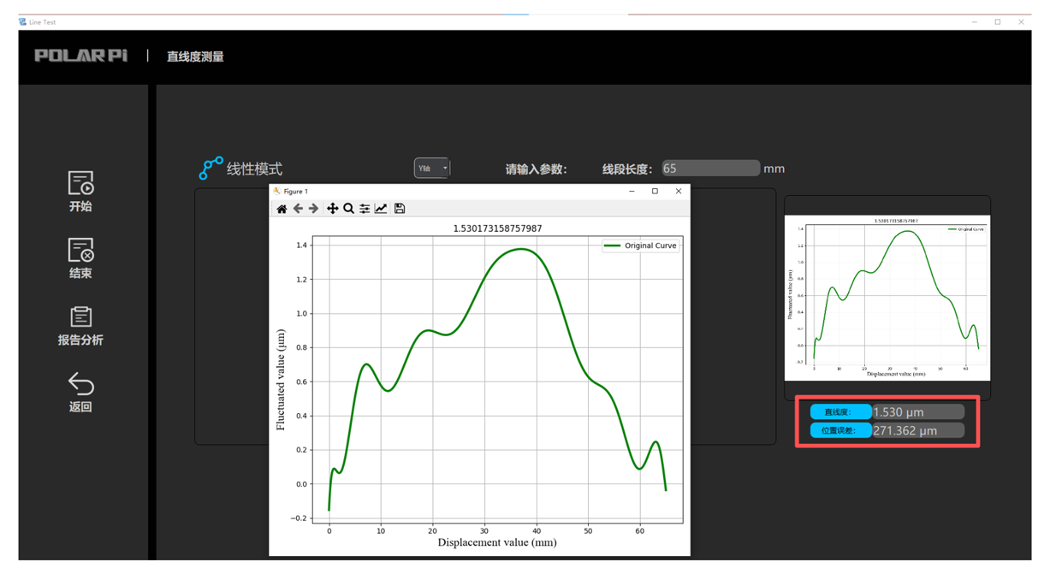Maximize the Figure 1 window
Viewport: 1056px width, 574px height.
(x=655, y=192)
